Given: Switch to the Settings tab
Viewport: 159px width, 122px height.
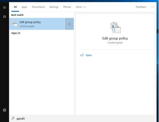Looking at the screenshot, I should (x=54, y=7).
